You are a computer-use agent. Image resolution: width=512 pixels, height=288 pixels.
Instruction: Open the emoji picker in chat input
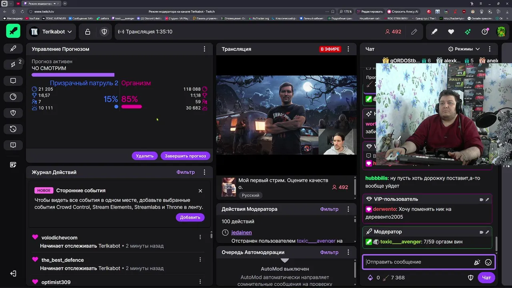488,262
